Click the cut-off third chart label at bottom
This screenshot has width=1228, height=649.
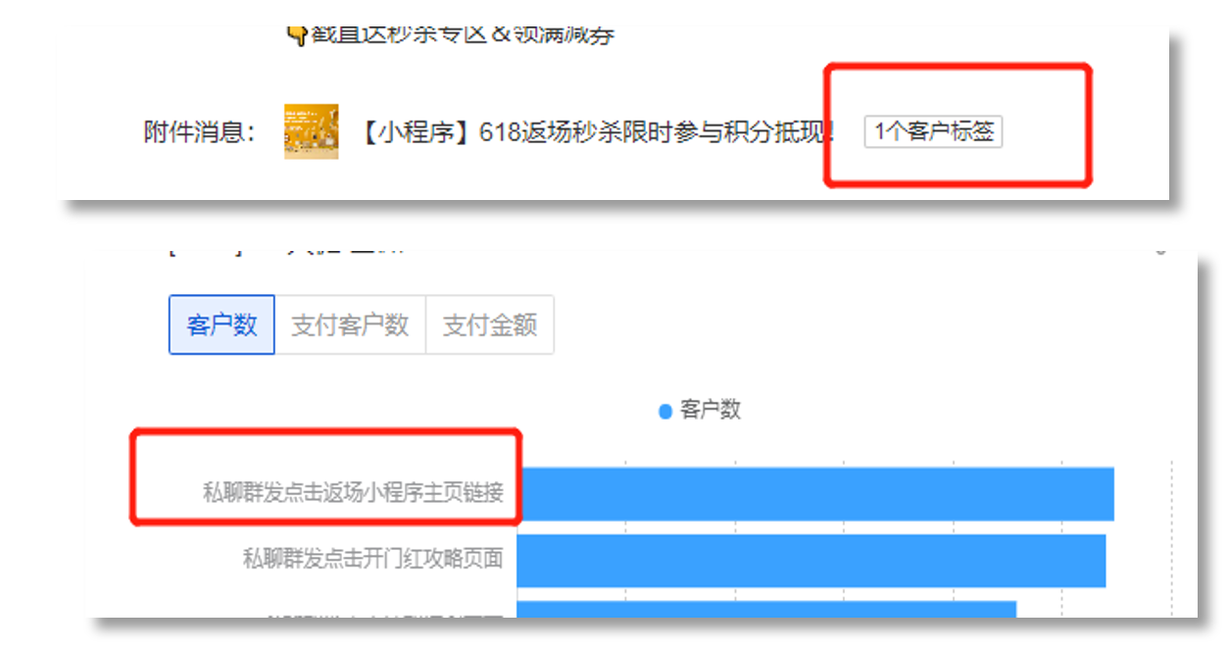(x=385, y=616)
